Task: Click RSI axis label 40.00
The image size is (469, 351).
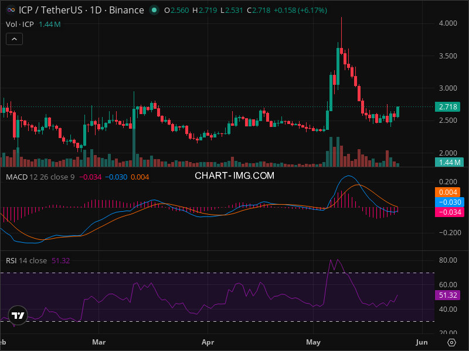Action: [x=448, y=309]
